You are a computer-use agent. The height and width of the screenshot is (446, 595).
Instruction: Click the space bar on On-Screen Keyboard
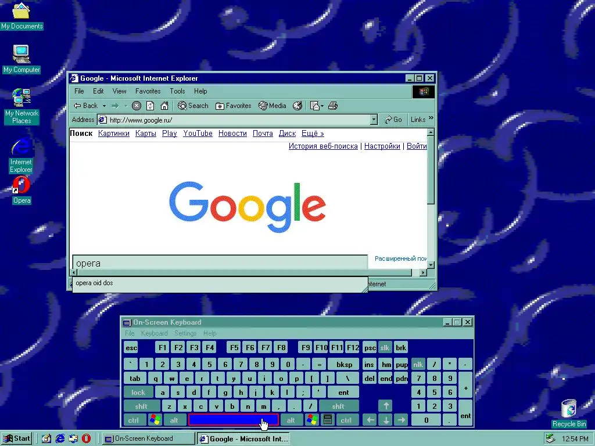(234, 420)
